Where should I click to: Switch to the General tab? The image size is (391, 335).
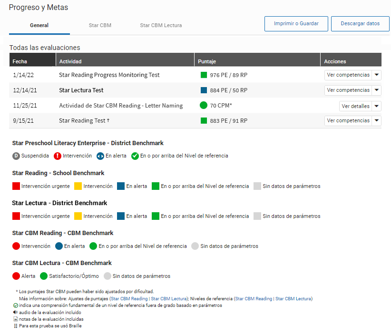pos(39,25)
